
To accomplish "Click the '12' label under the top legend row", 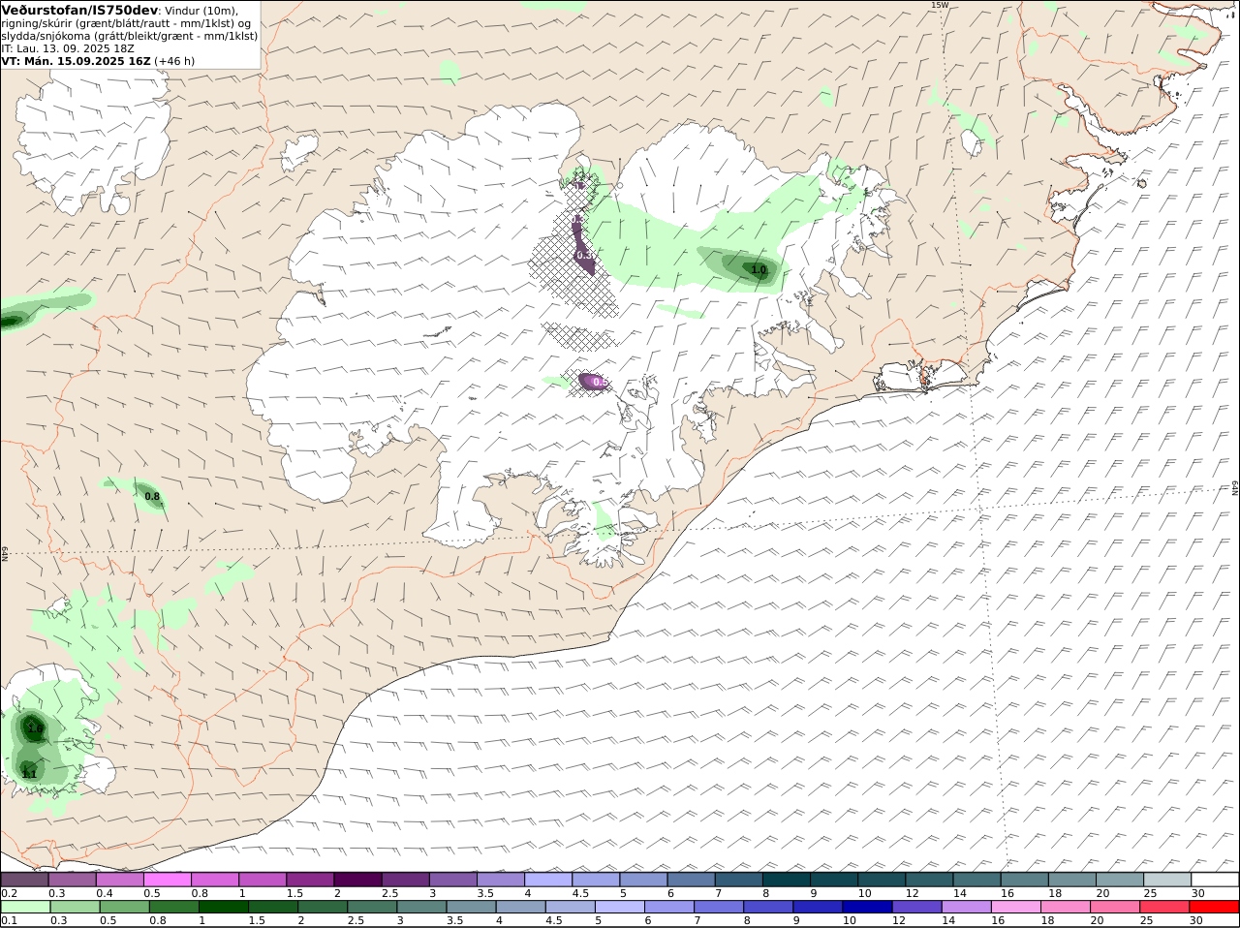I will pyautogui.click(x=912, y=893).
